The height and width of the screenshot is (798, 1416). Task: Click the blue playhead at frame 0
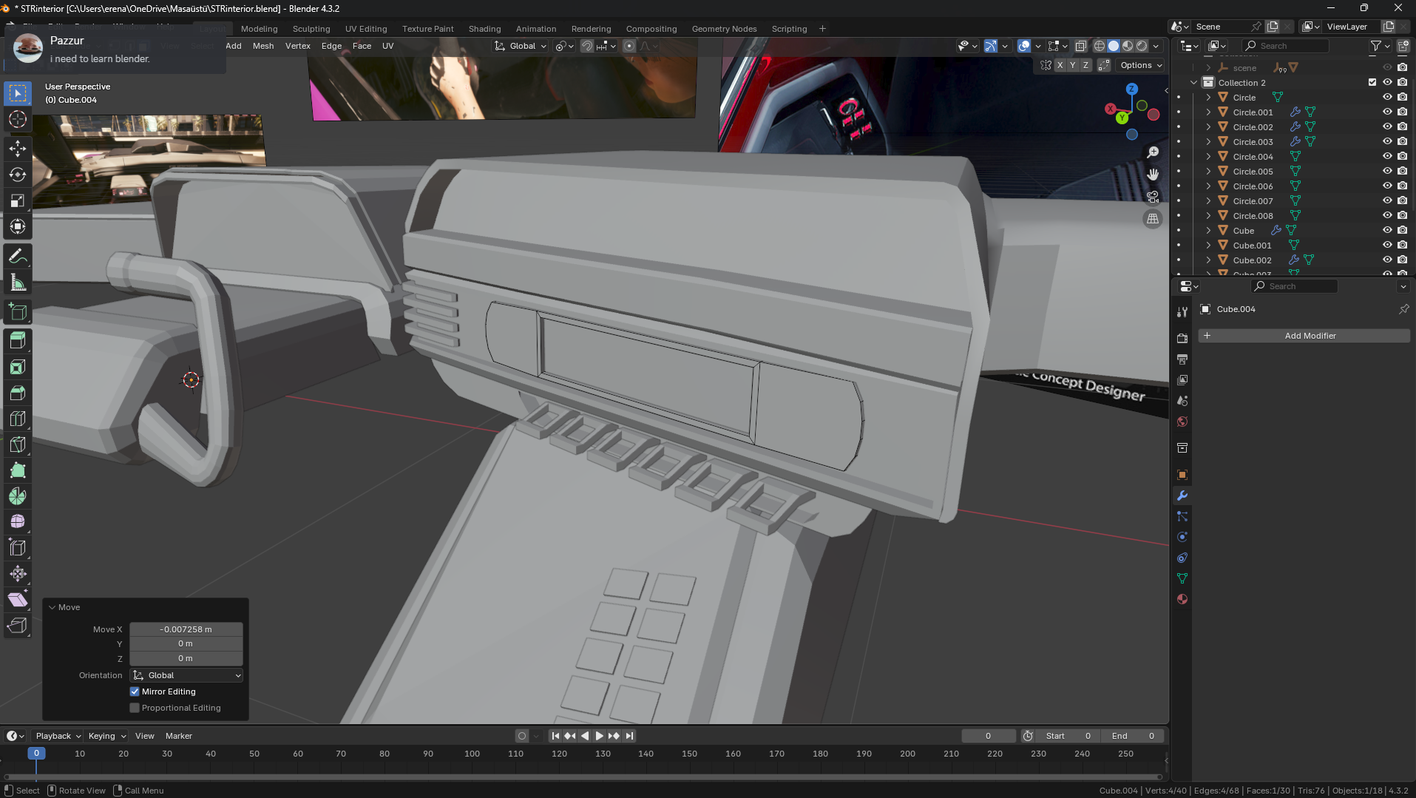[36, 753]
